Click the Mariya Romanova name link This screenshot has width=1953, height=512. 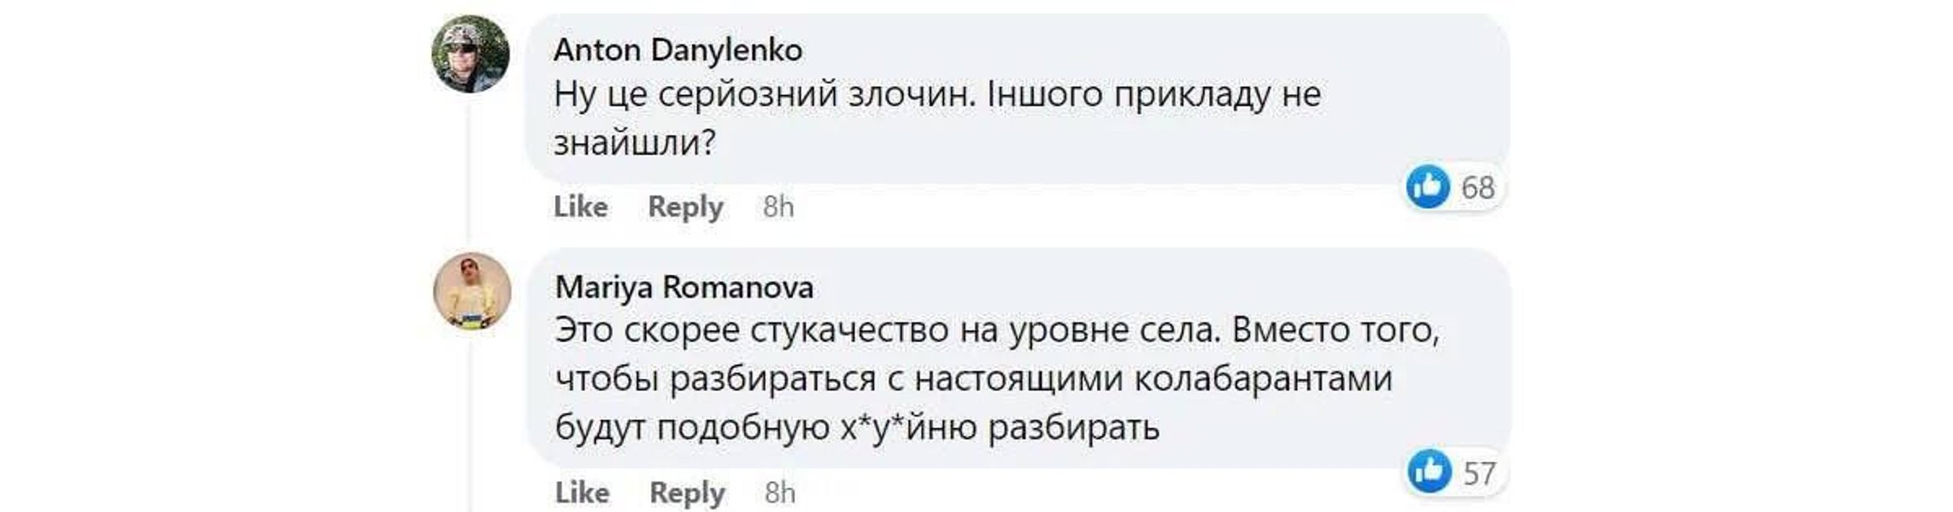coord(683,288)
